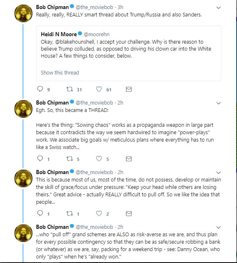Reply to the 'Sowing chaos' tweet
Screen dimensions: 237x263
click(x=40, y=158)
